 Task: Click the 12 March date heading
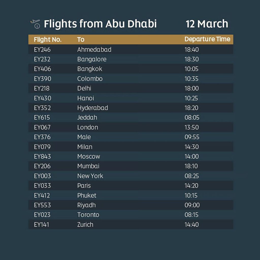207,24
